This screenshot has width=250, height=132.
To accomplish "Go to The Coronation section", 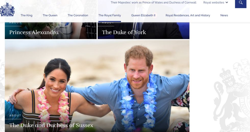I will [78, 15].
